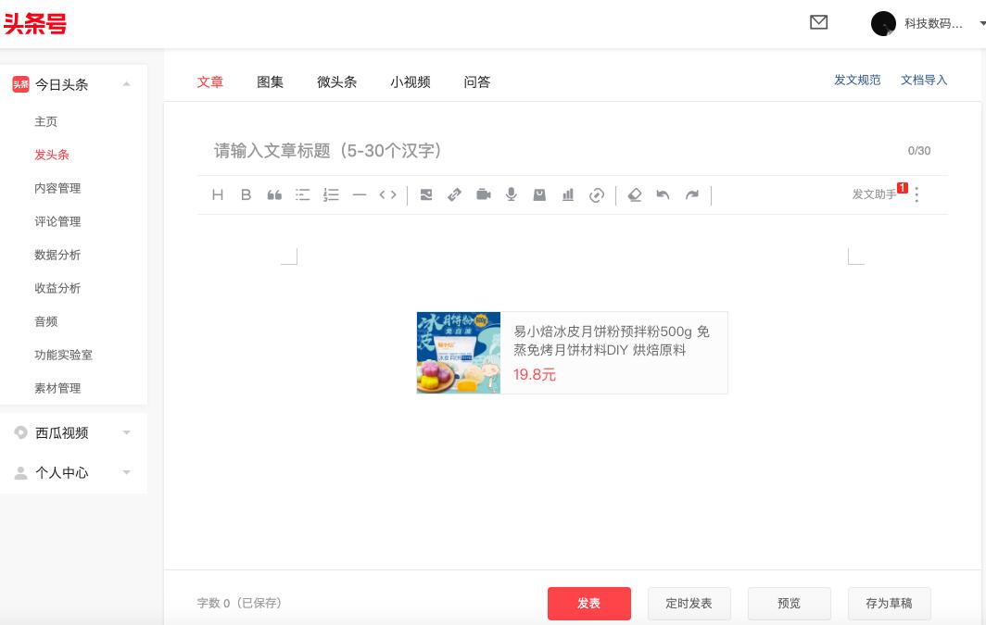Click the 易小焙 mooncake product thumbnail
The height and width of the screenshot is (625, 986).
pos(458,353)
